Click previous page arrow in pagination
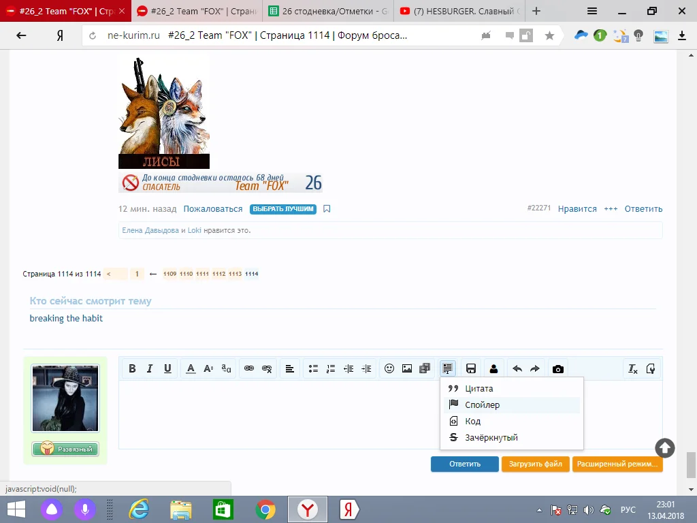Viewport: 697px width, 523px height. (x=115, y=274)
